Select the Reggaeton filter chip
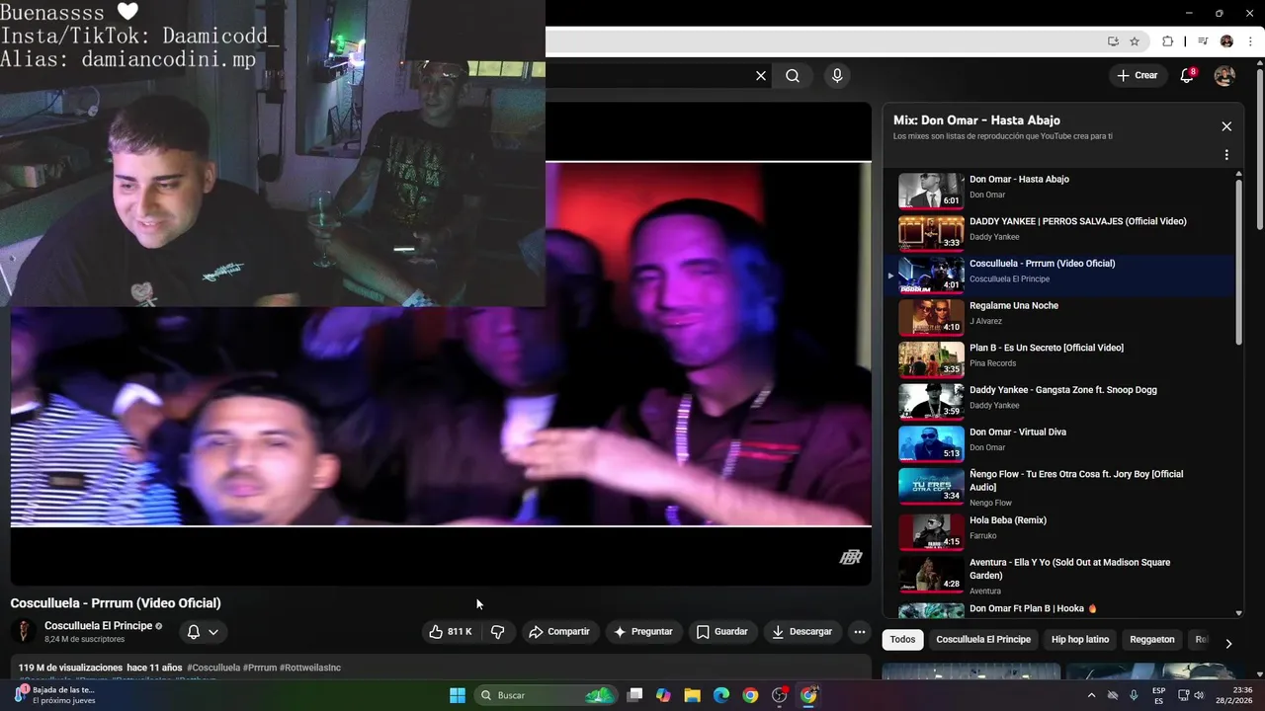Screen dimensions: 1265x711 (x=1152, y=640)
